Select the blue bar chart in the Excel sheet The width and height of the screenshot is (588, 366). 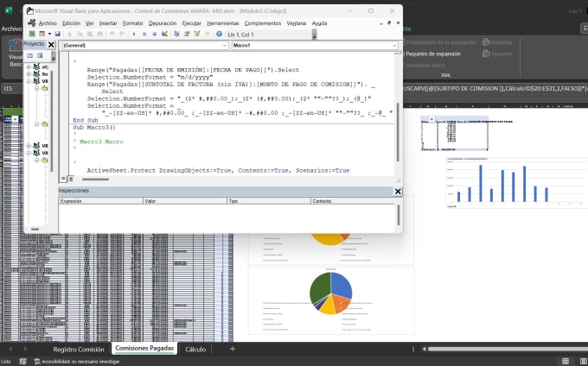517,183
